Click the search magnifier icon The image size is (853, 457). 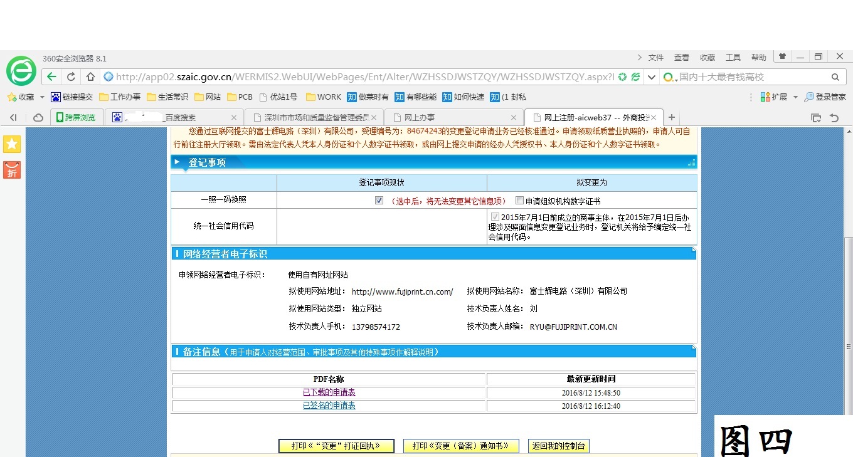tap(835, 77)
